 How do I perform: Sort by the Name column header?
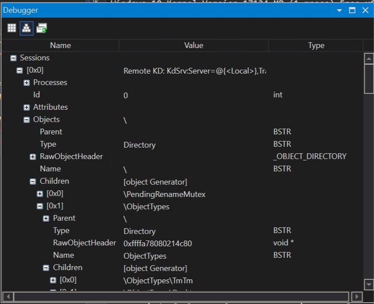coord(60,45)
